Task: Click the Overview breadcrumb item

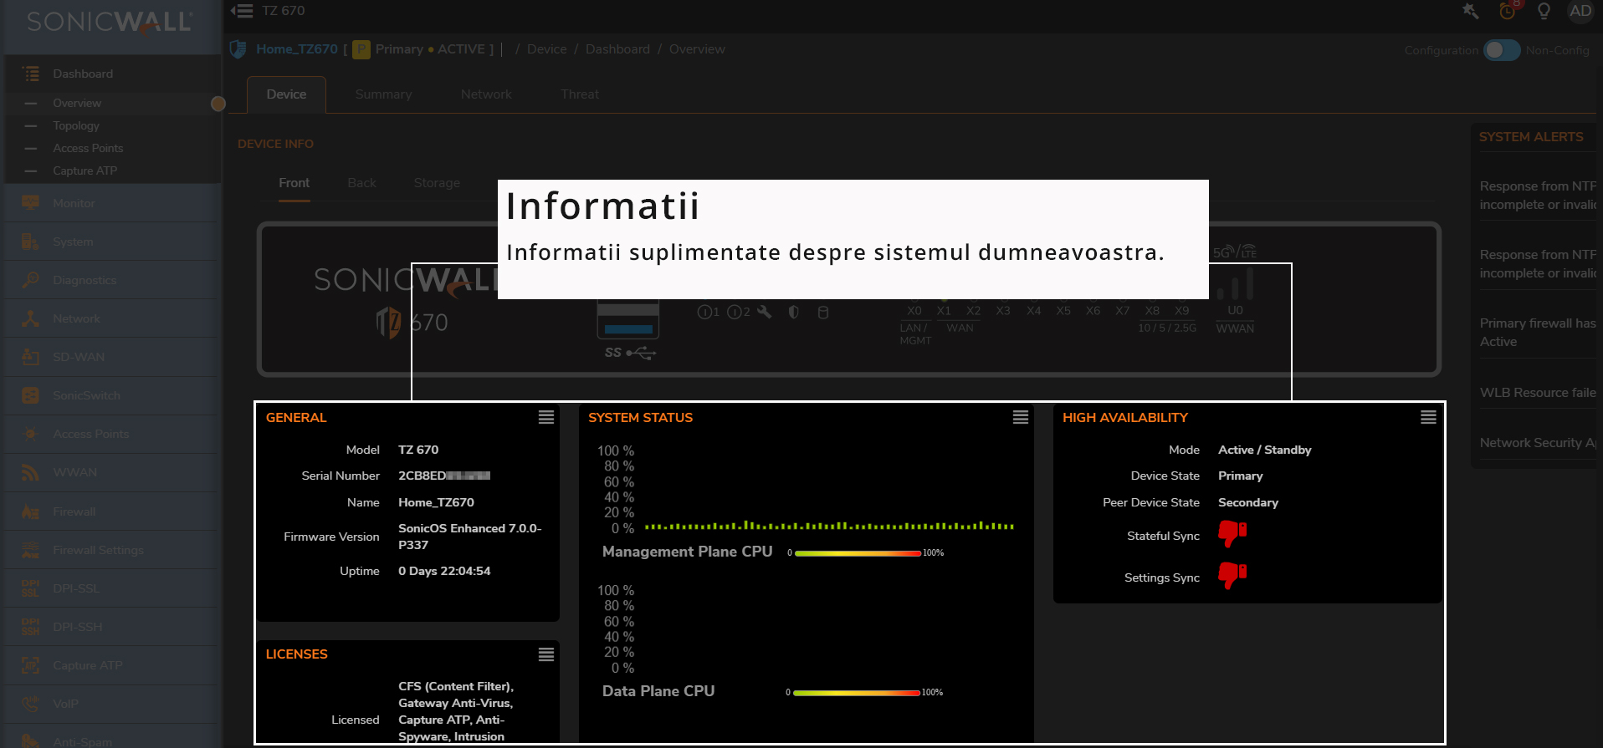Action: [697, 49]
